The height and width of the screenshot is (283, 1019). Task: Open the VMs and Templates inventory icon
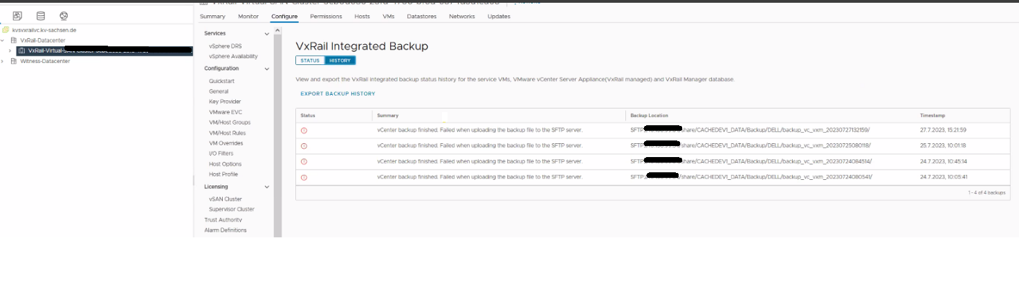[17, 16]
